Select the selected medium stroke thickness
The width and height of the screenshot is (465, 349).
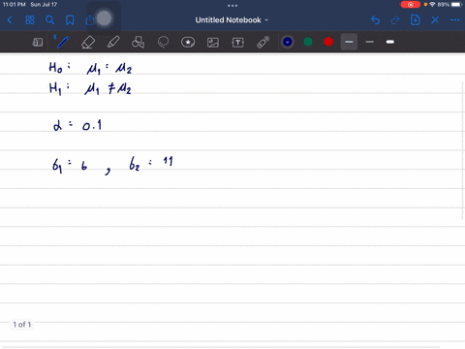click(x=349, y=42)
